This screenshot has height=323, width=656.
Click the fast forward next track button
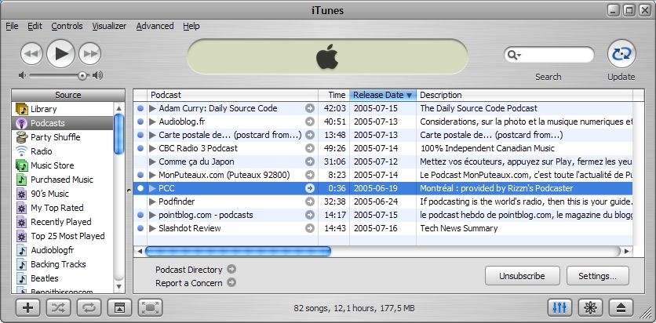pos(90,53)
